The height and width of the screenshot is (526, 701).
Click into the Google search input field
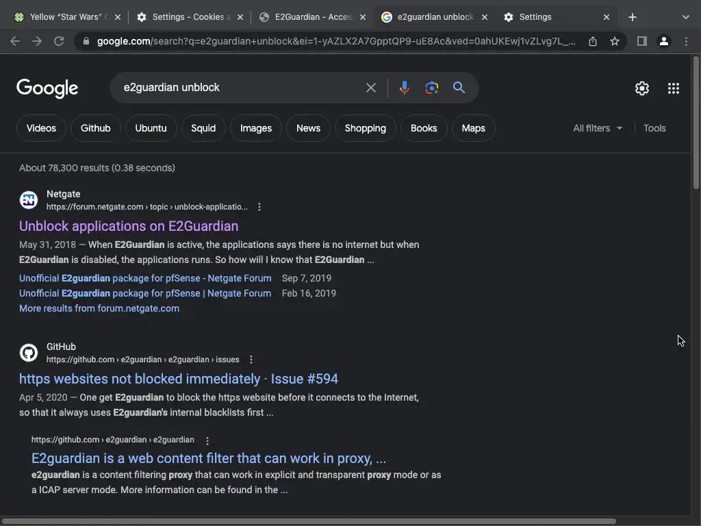242,88
